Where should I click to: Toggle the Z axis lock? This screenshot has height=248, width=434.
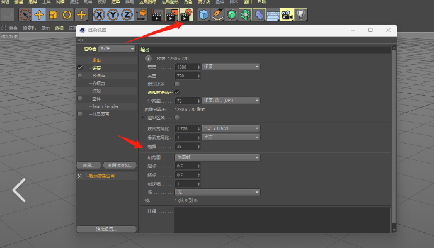coord(127,14)
